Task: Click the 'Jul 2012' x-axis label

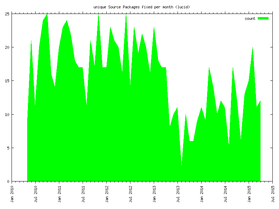Action: tap(130, 194)
